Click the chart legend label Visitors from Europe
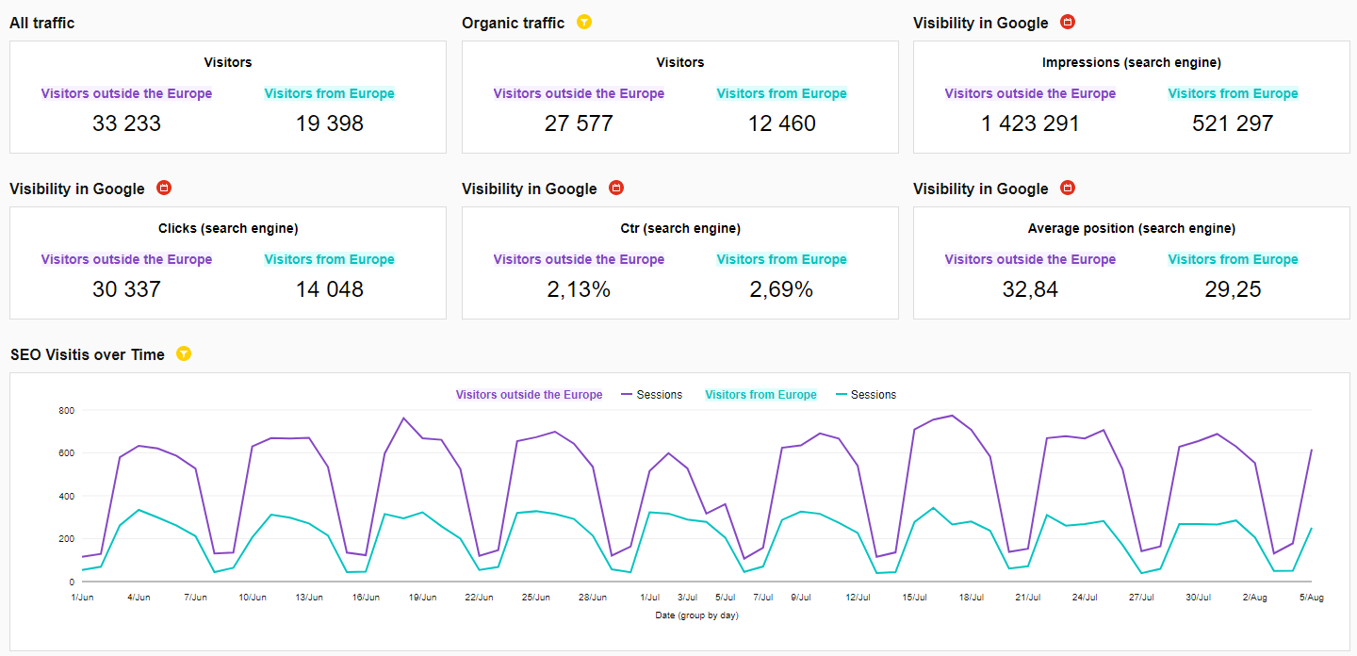Image resolution: width=1357 pixels, height=656 pixels. click(x=760, y=395)
